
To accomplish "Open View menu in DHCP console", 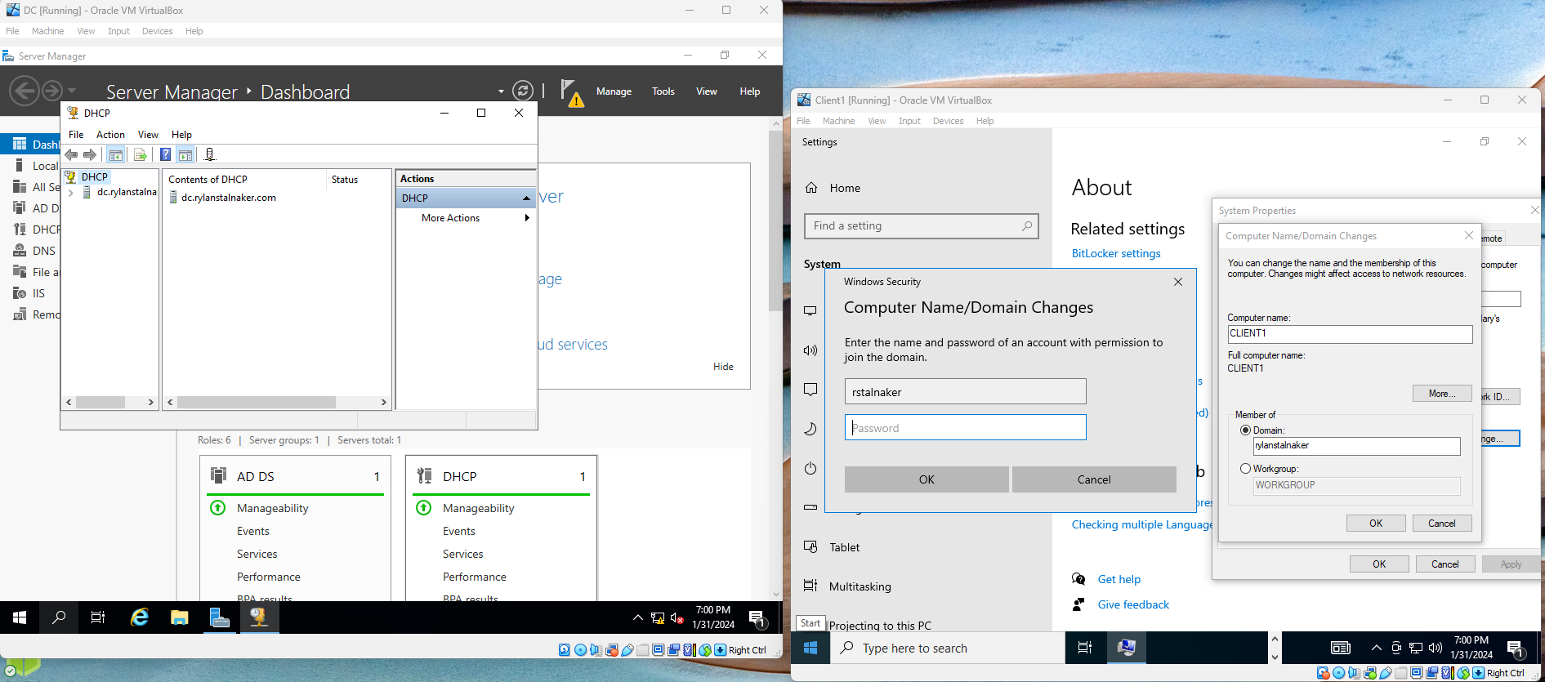I will [x=148, y=135].
